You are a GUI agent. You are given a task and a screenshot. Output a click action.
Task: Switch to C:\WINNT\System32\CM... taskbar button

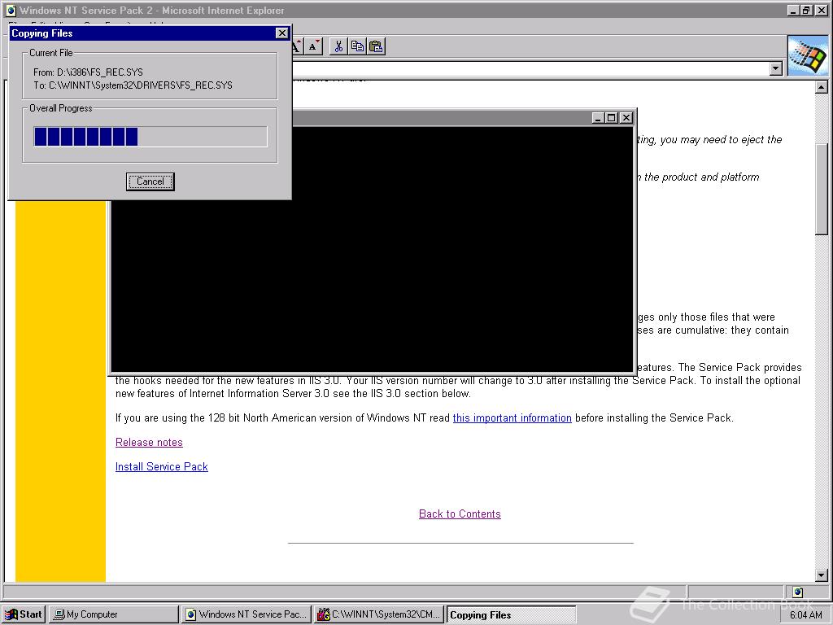[x=379, y=614]
